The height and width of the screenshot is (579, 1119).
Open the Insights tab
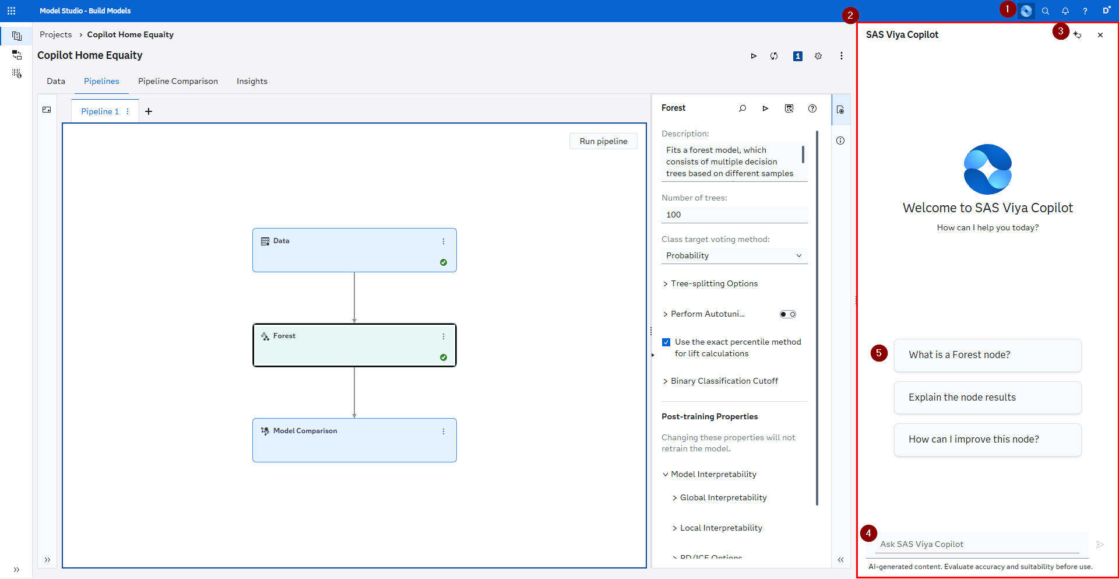pos(252,82)
